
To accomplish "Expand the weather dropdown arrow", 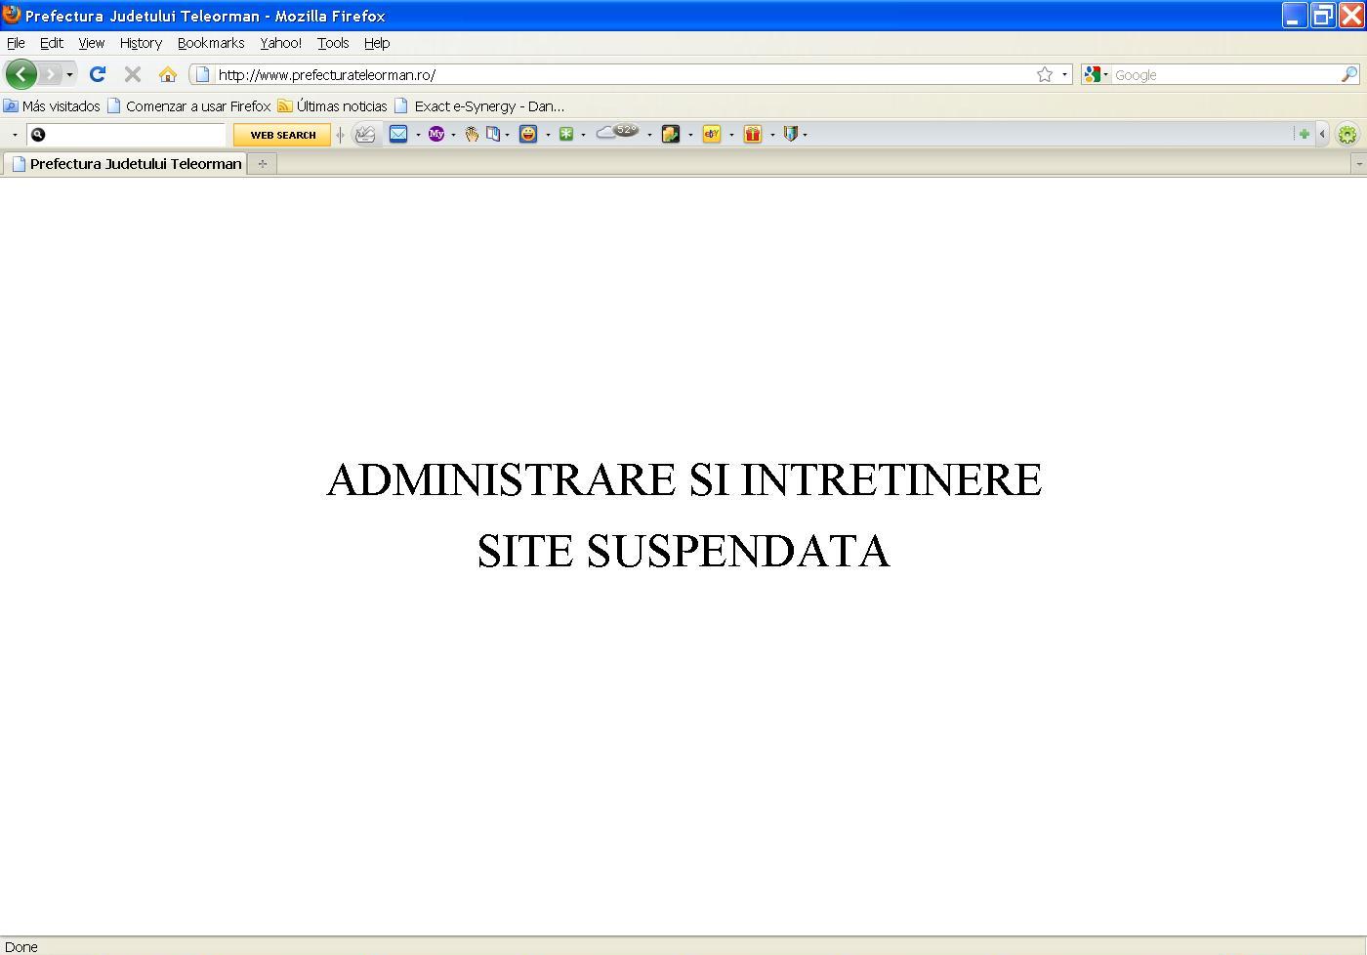I will click(649, 135).
